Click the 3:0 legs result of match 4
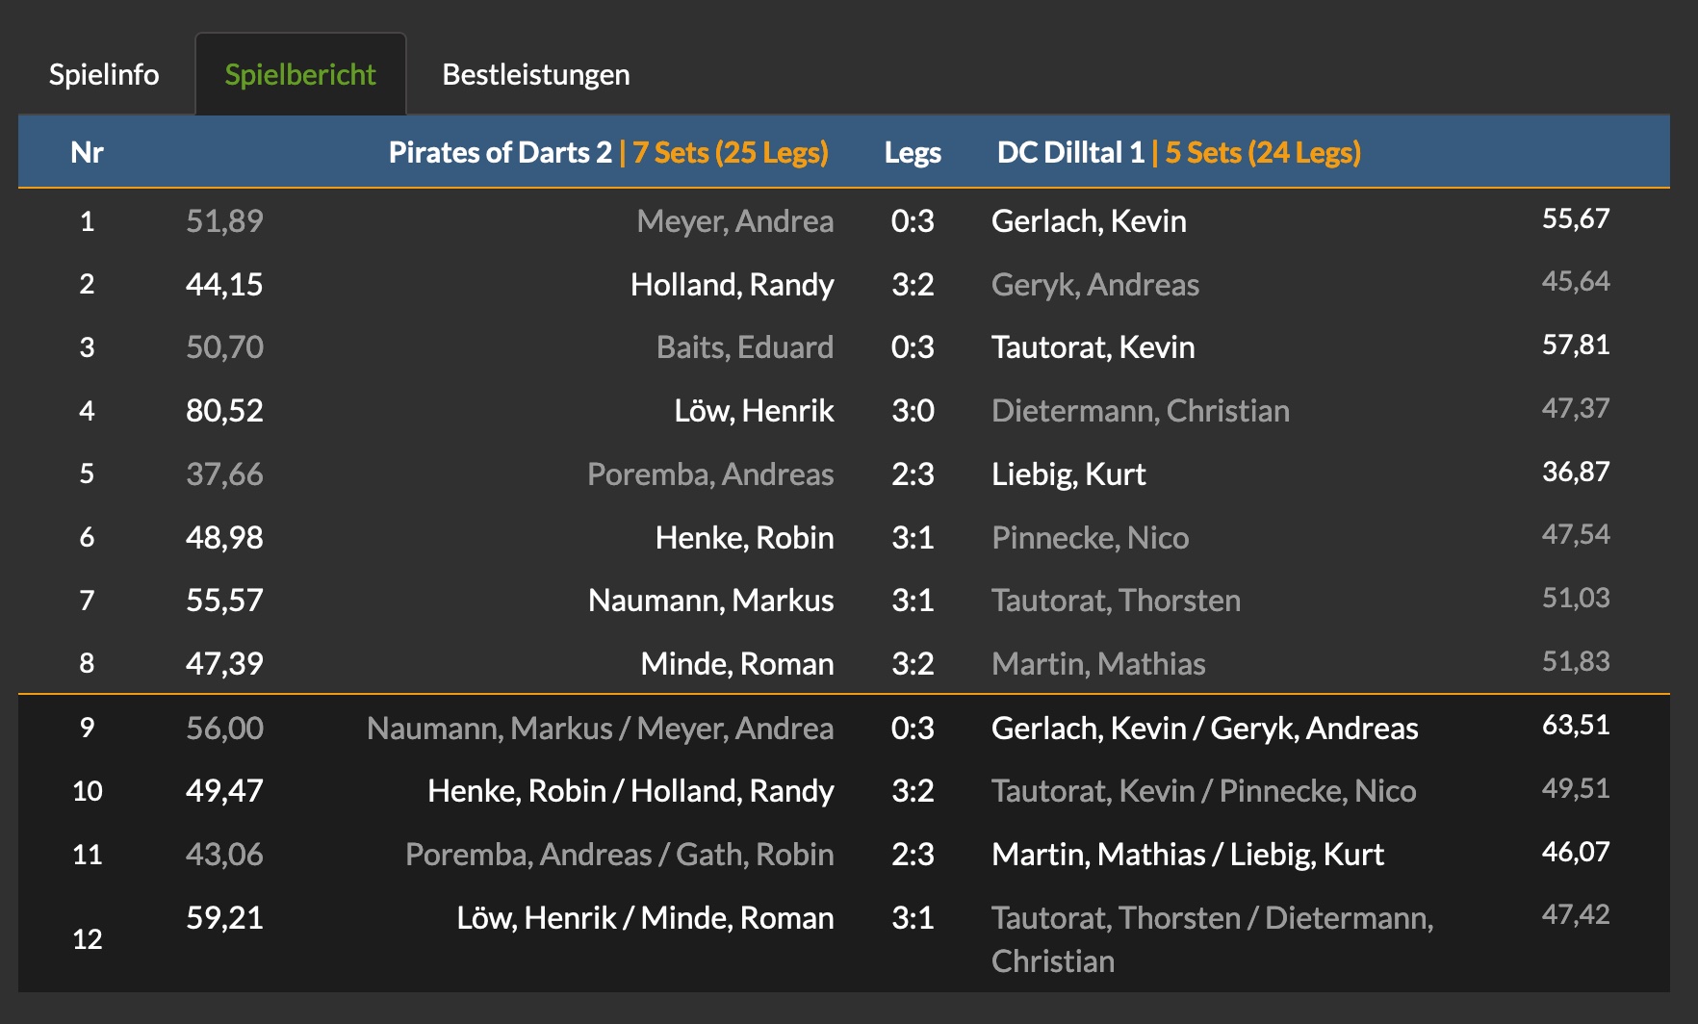The image size is (1698, 1024). [913, 411]
